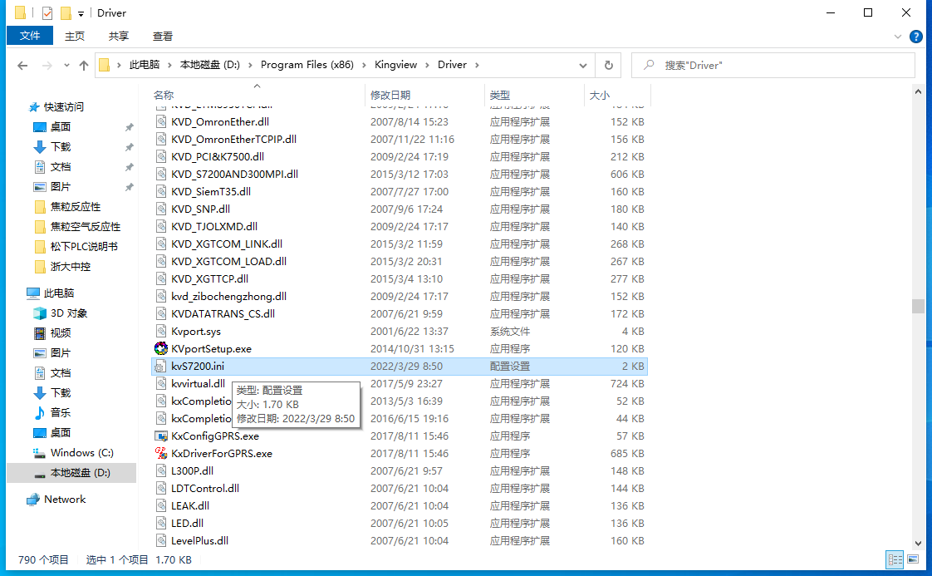Click the KxDriverForGPRS.exe file icon
This screenshot has width=932, height=576.
click(x=160, y=454)
